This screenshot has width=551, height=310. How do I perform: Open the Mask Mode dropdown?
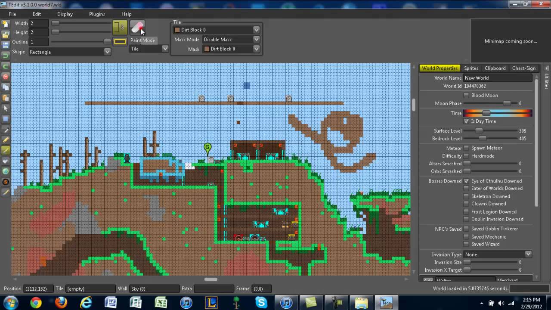pyautogui.click(x=231, y=39)
